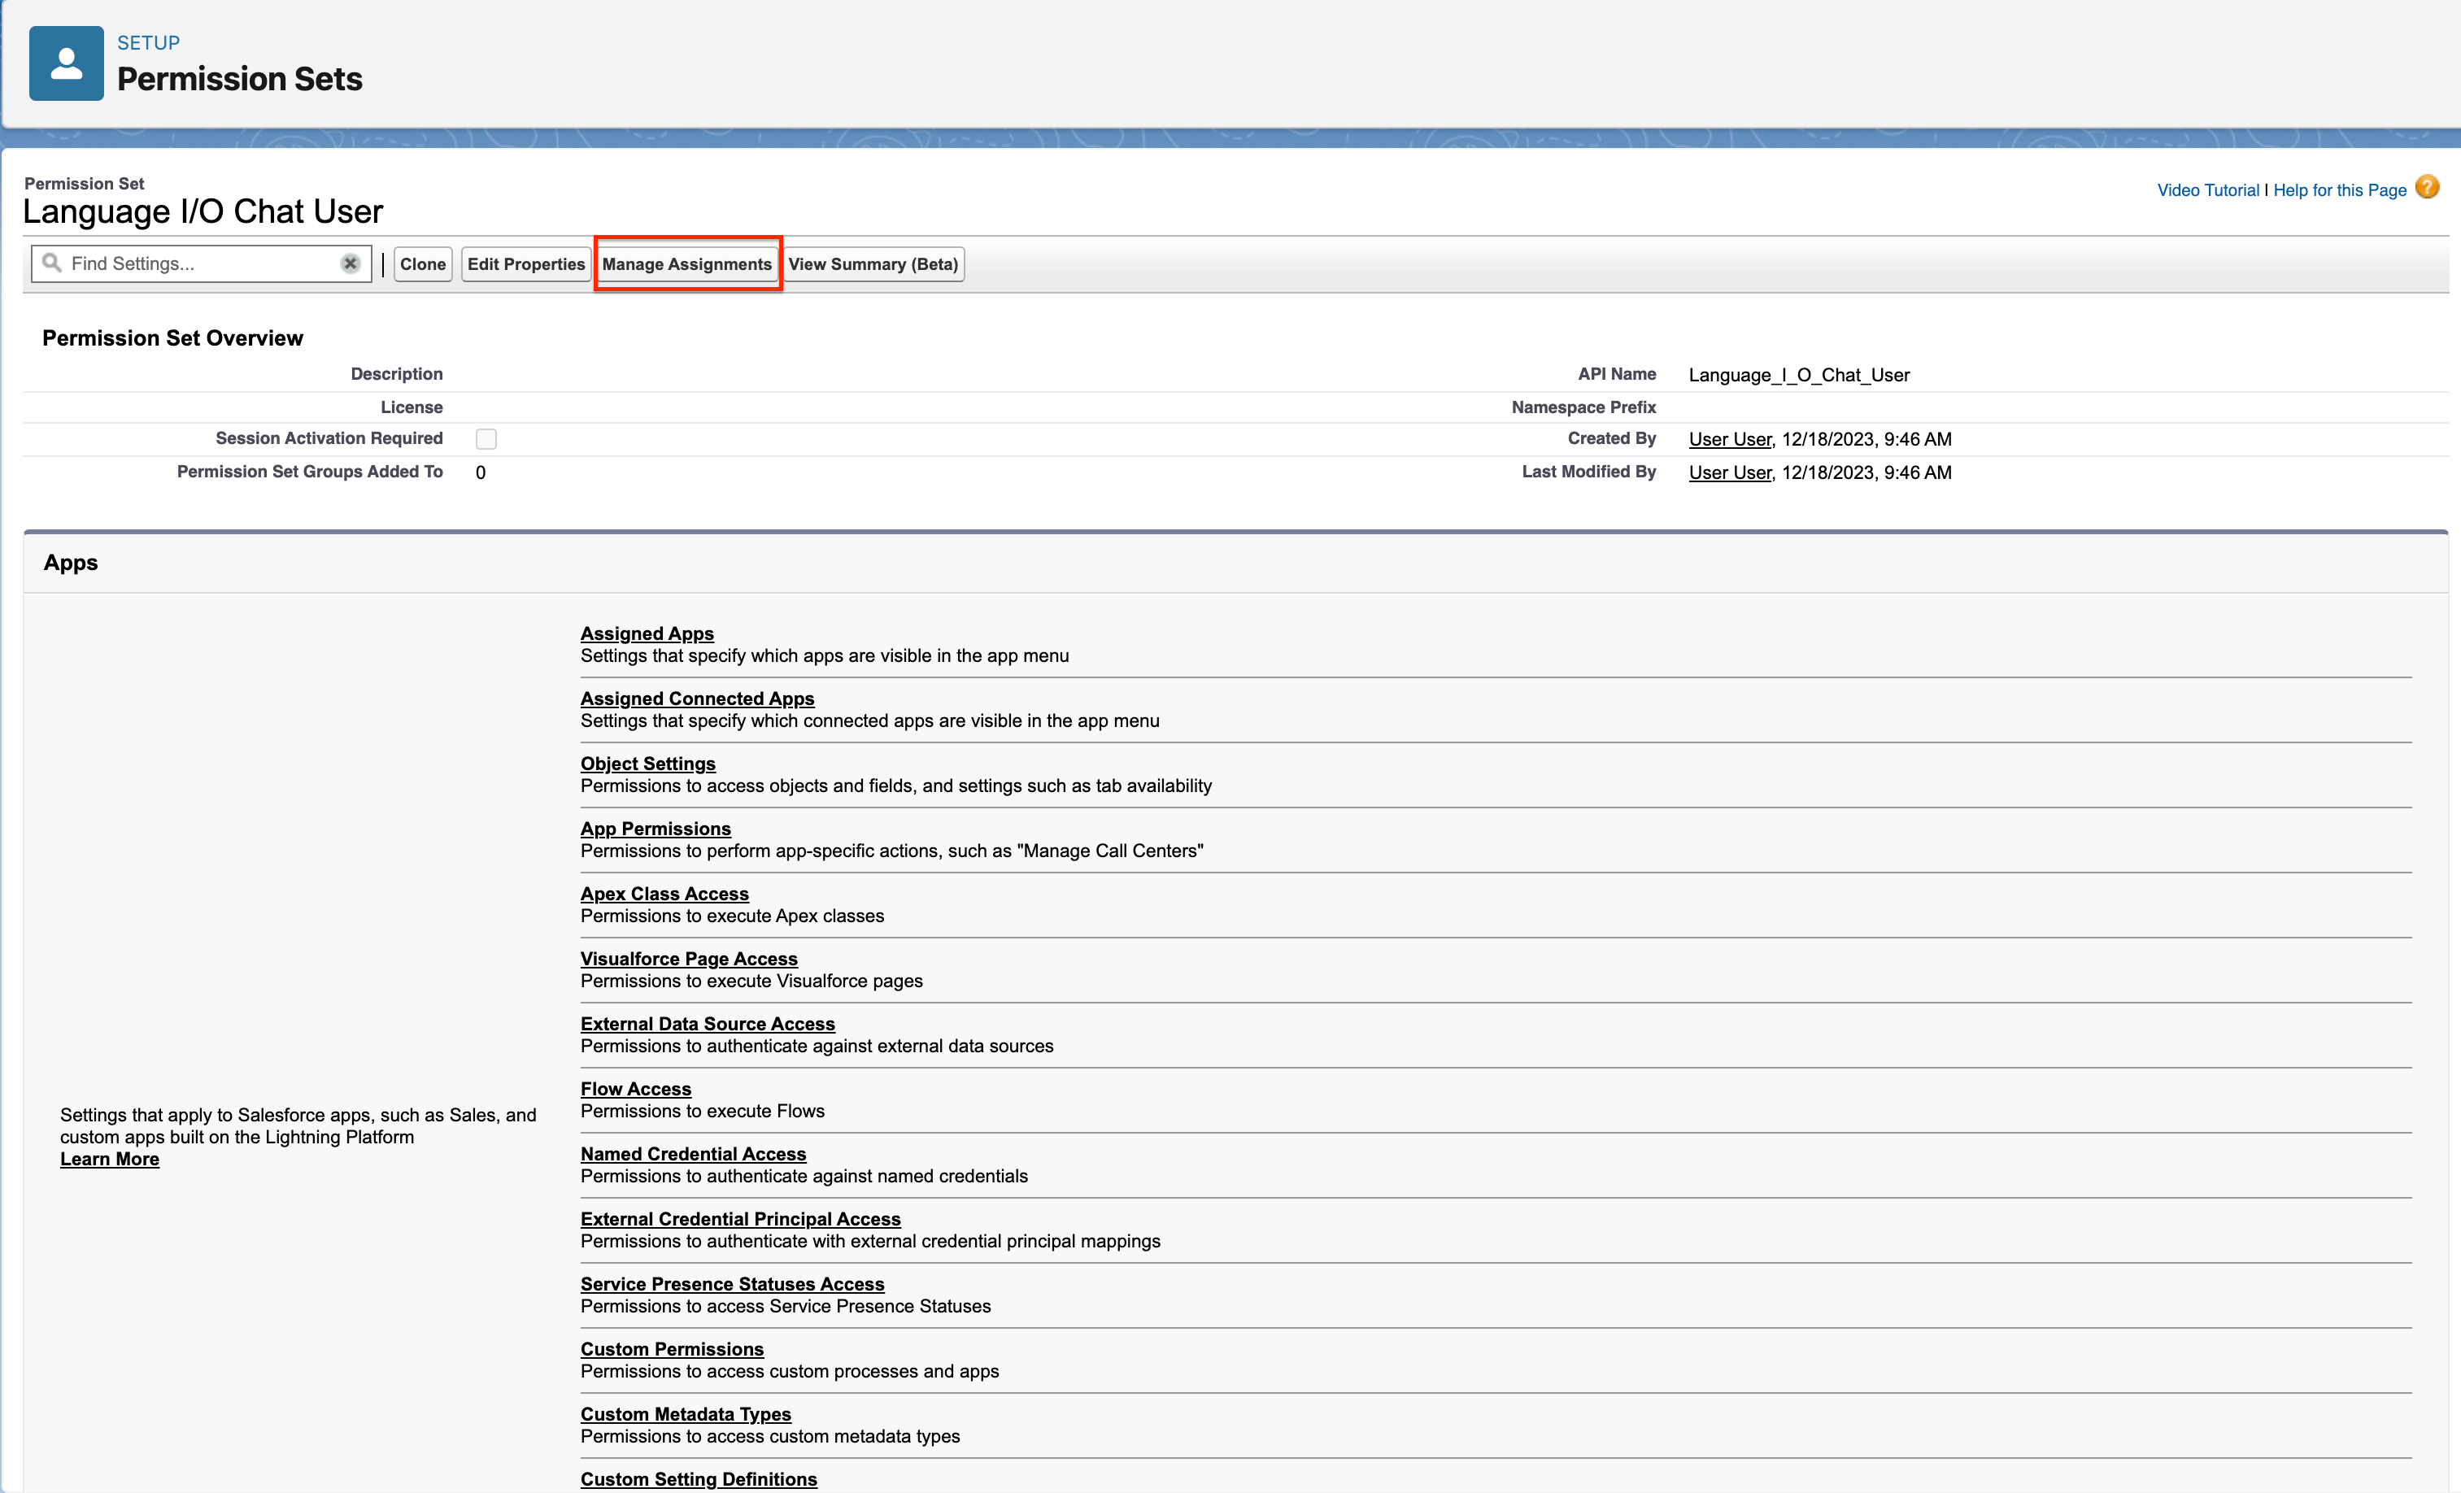Click the Permission Sets user icon
2461x1493 pixels.
point(66,63)
